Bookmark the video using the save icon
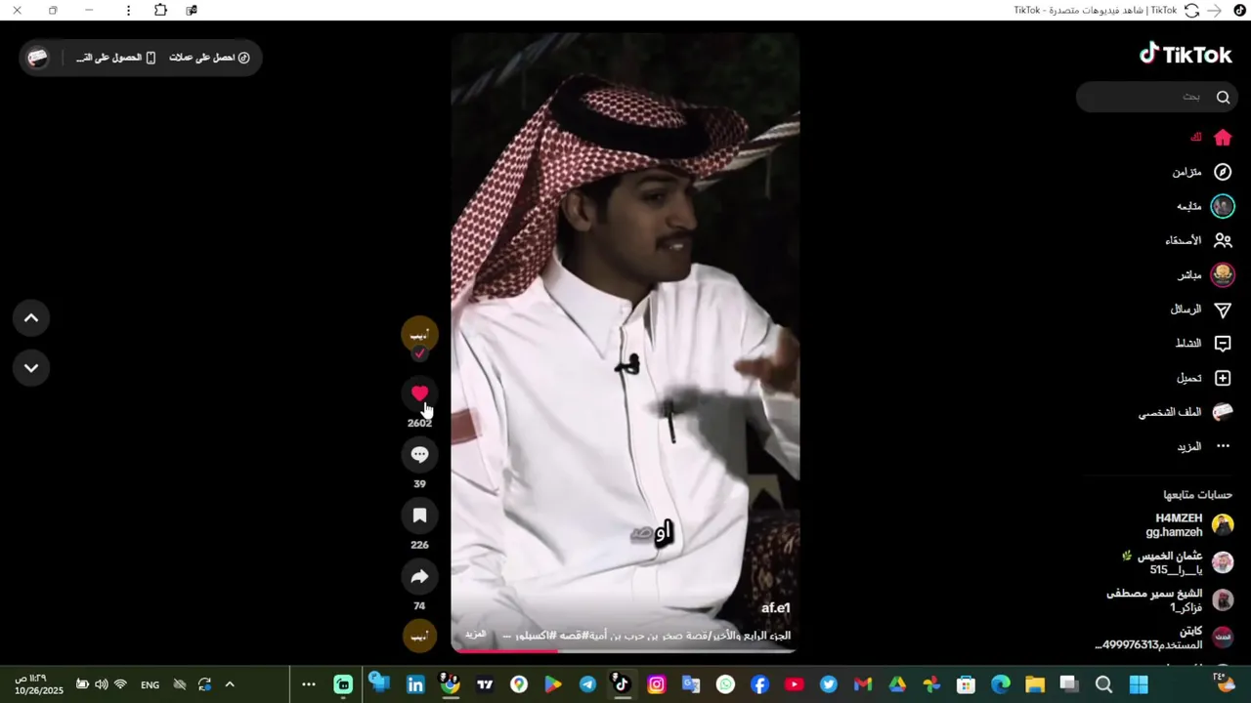 pos(419,516)
